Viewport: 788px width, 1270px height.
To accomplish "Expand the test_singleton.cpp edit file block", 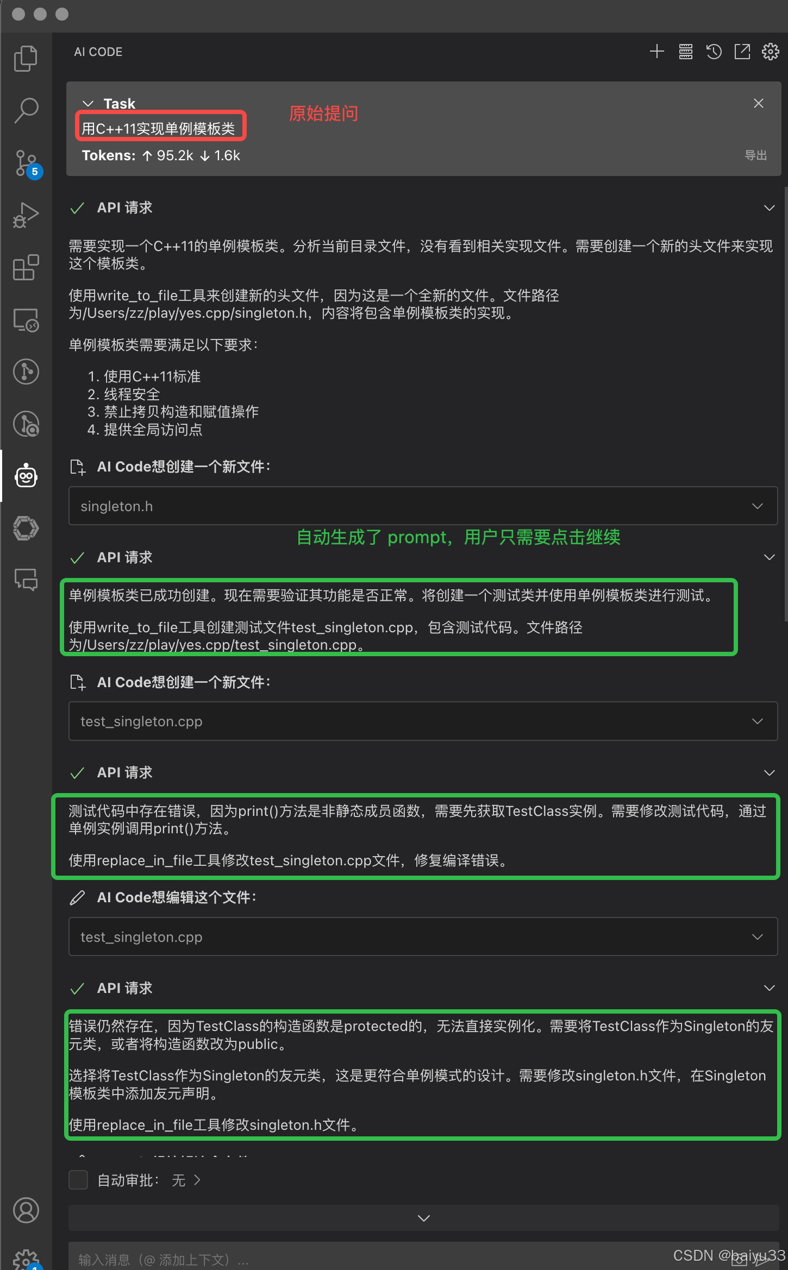I will coord(423,936).
